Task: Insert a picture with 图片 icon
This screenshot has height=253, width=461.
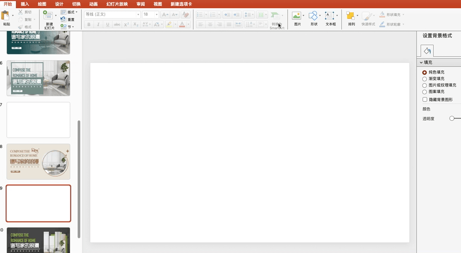Action: coord(296,15)
